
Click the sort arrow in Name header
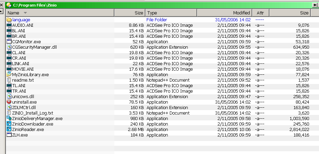tap(25, 13)
